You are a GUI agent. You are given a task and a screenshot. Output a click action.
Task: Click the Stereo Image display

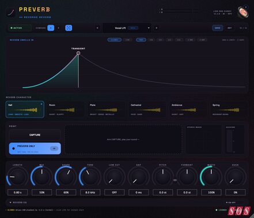[x=204, y=139]
